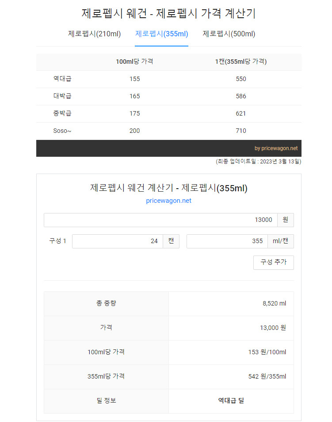Open the pricewagon.net link
Image resolution: width=332 pixels, height=422 pixels.
168,200
